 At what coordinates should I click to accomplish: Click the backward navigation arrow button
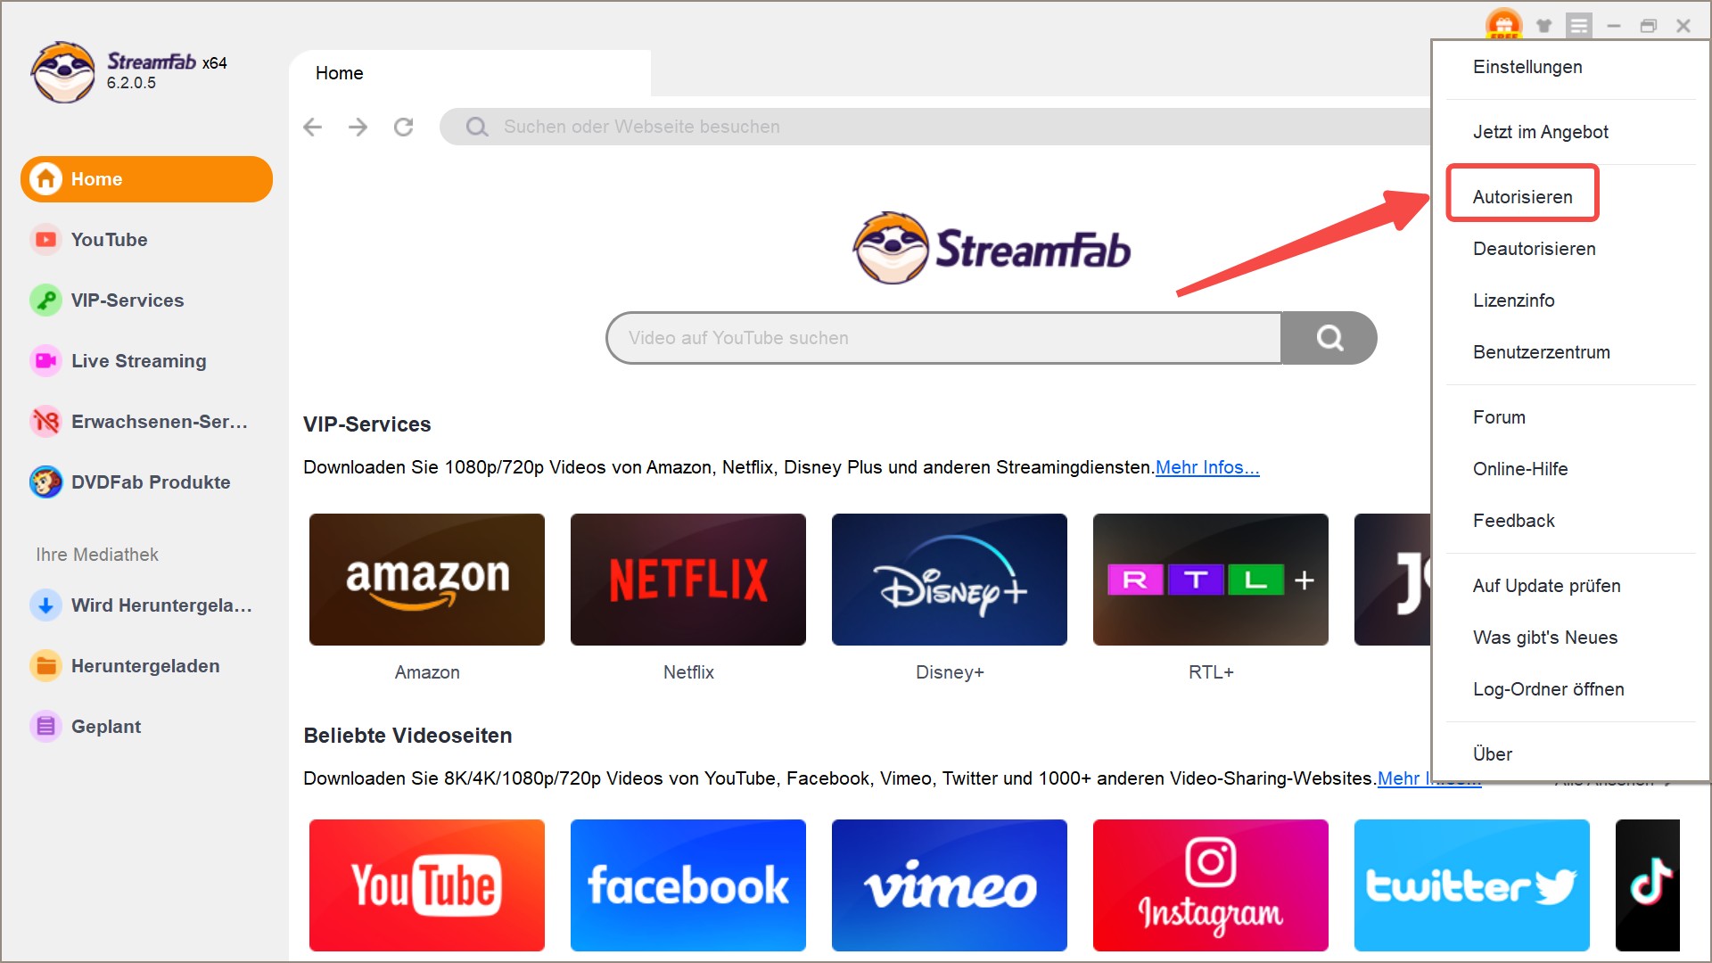pyautogui.click(x=315, y=127)
